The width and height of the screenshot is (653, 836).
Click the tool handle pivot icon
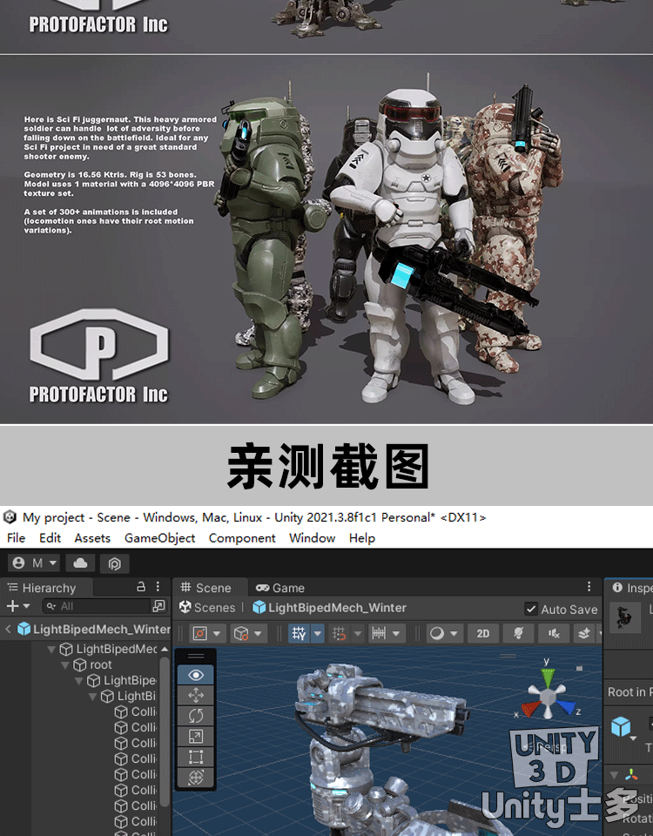tap(200, 633)
